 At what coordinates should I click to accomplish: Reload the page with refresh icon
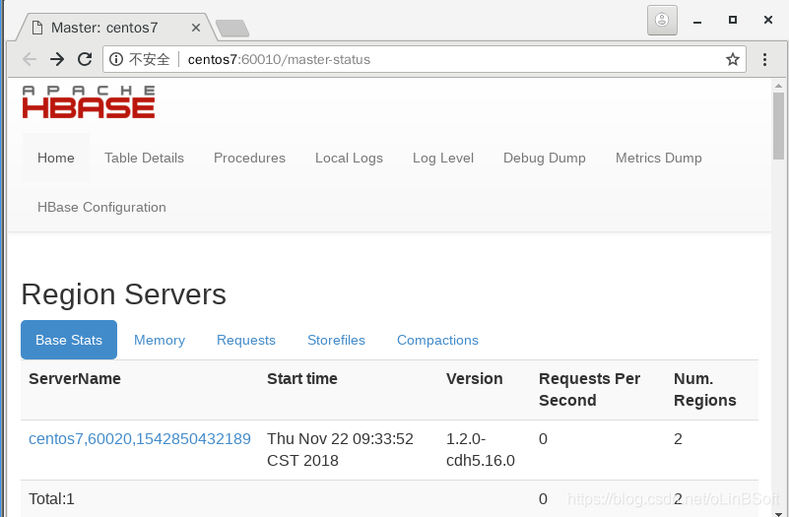(85, 59)
